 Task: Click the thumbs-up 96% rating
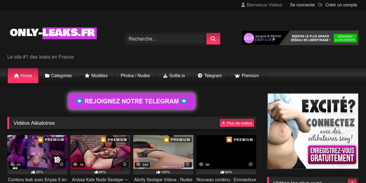tap(100, 172)
